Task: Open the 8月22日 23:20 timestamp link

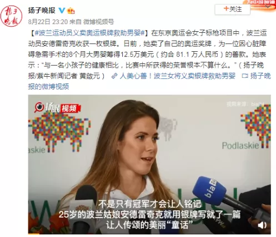Action: click(x=48, y=22)
